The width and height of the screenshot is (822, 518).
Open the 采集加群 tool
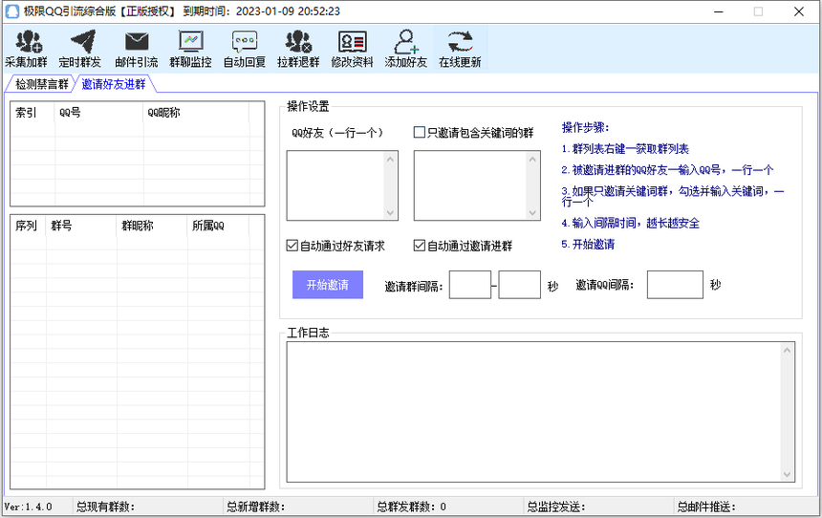27,49
